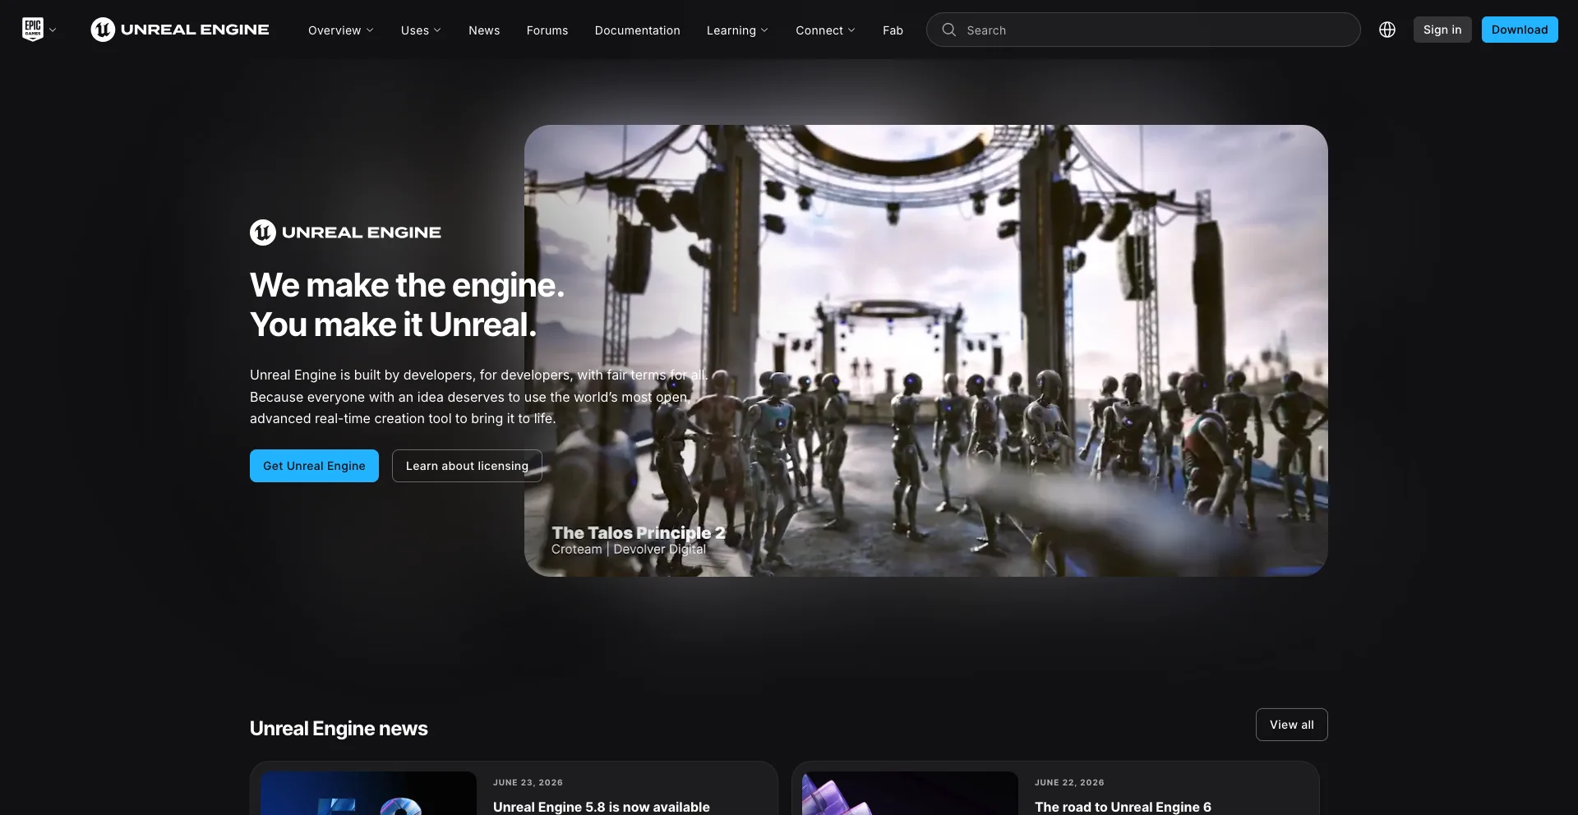Expand the Epic Games logo dropdown chevron
The image size is (1578, 815).
click(x=53, y=30)
